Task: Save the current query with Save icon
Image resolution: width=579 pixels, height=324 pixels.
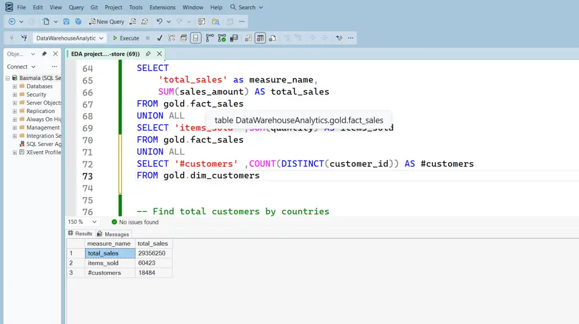Action: (66, 21)
